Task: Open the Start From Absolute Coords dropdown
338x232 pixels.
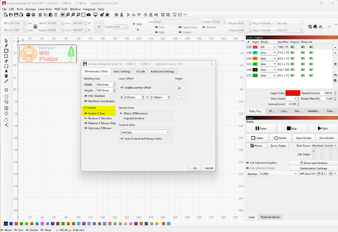Action: [x=324, y=146]
